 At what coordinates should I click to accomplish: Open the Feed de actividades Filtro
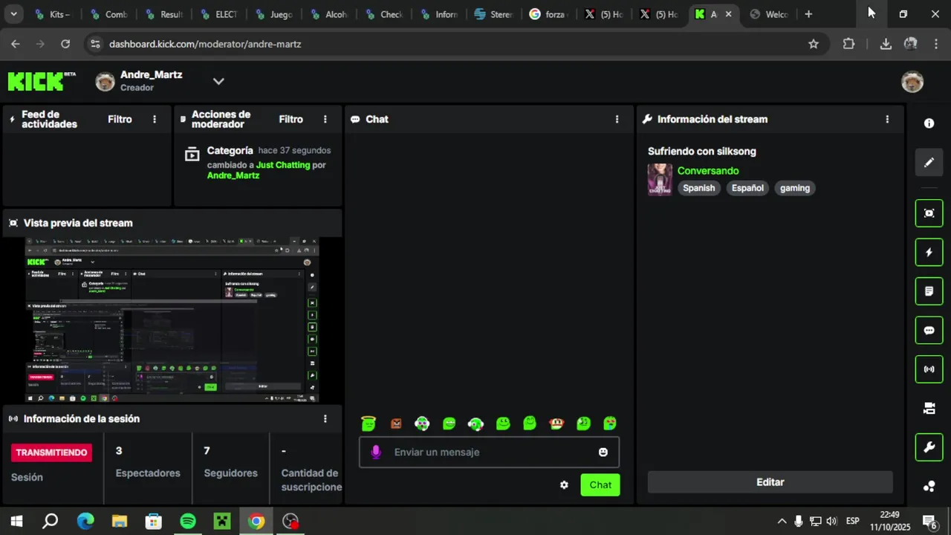point(120,119)
